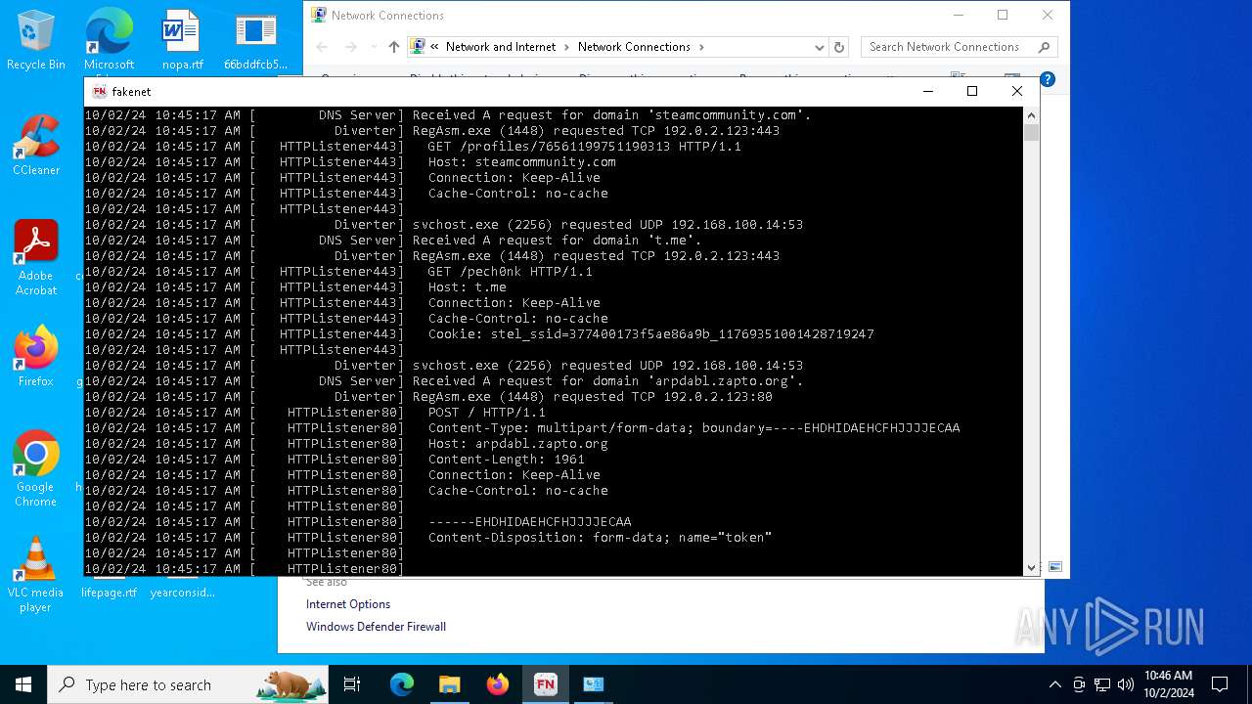Open Microsoft Edge from the taskbar

pyautogui.click(x=402, y=684)
